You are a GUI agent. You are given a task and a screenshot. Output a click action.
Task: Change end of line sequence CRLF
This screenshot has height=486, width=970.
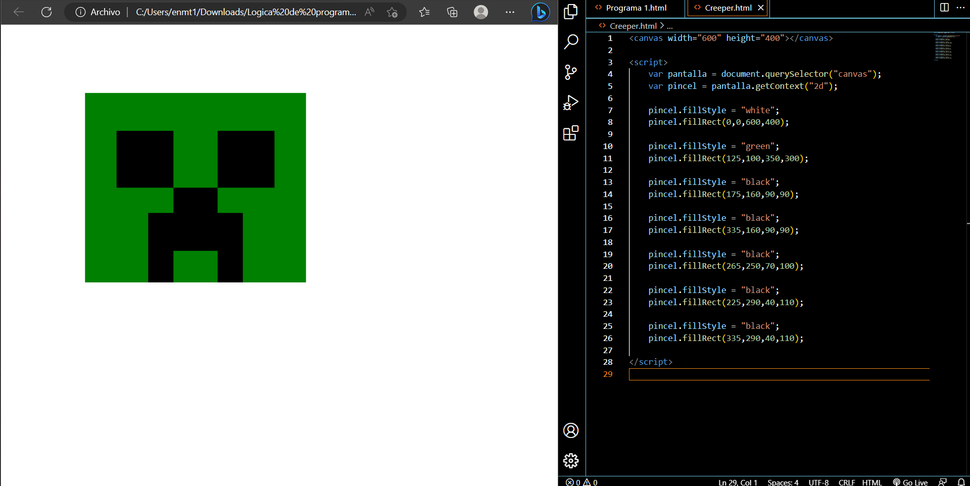(847, 482)
